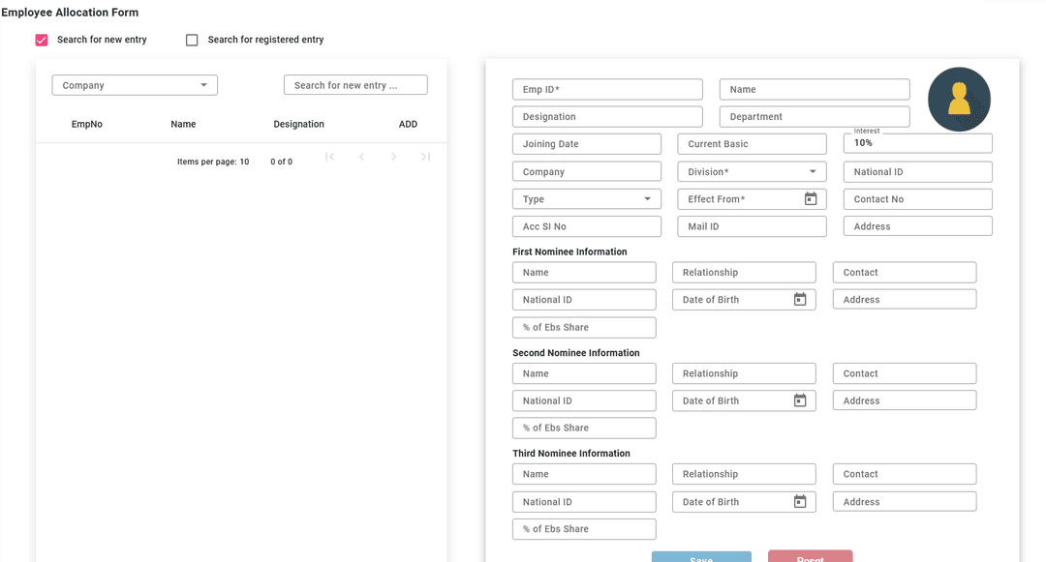
Task: Click the employee profile avatar icon
Action: click(x=959, y=100)
